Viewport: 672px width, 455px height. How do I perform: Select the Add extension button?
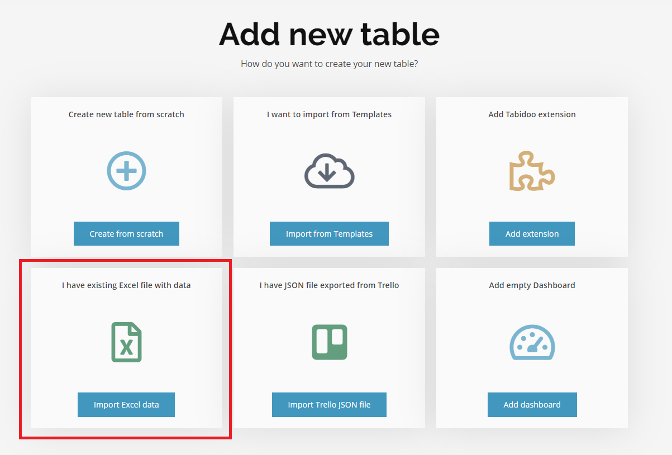532,234
